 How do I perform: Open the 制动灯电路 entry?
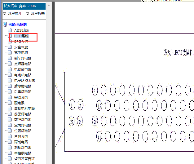click(23, 148)
